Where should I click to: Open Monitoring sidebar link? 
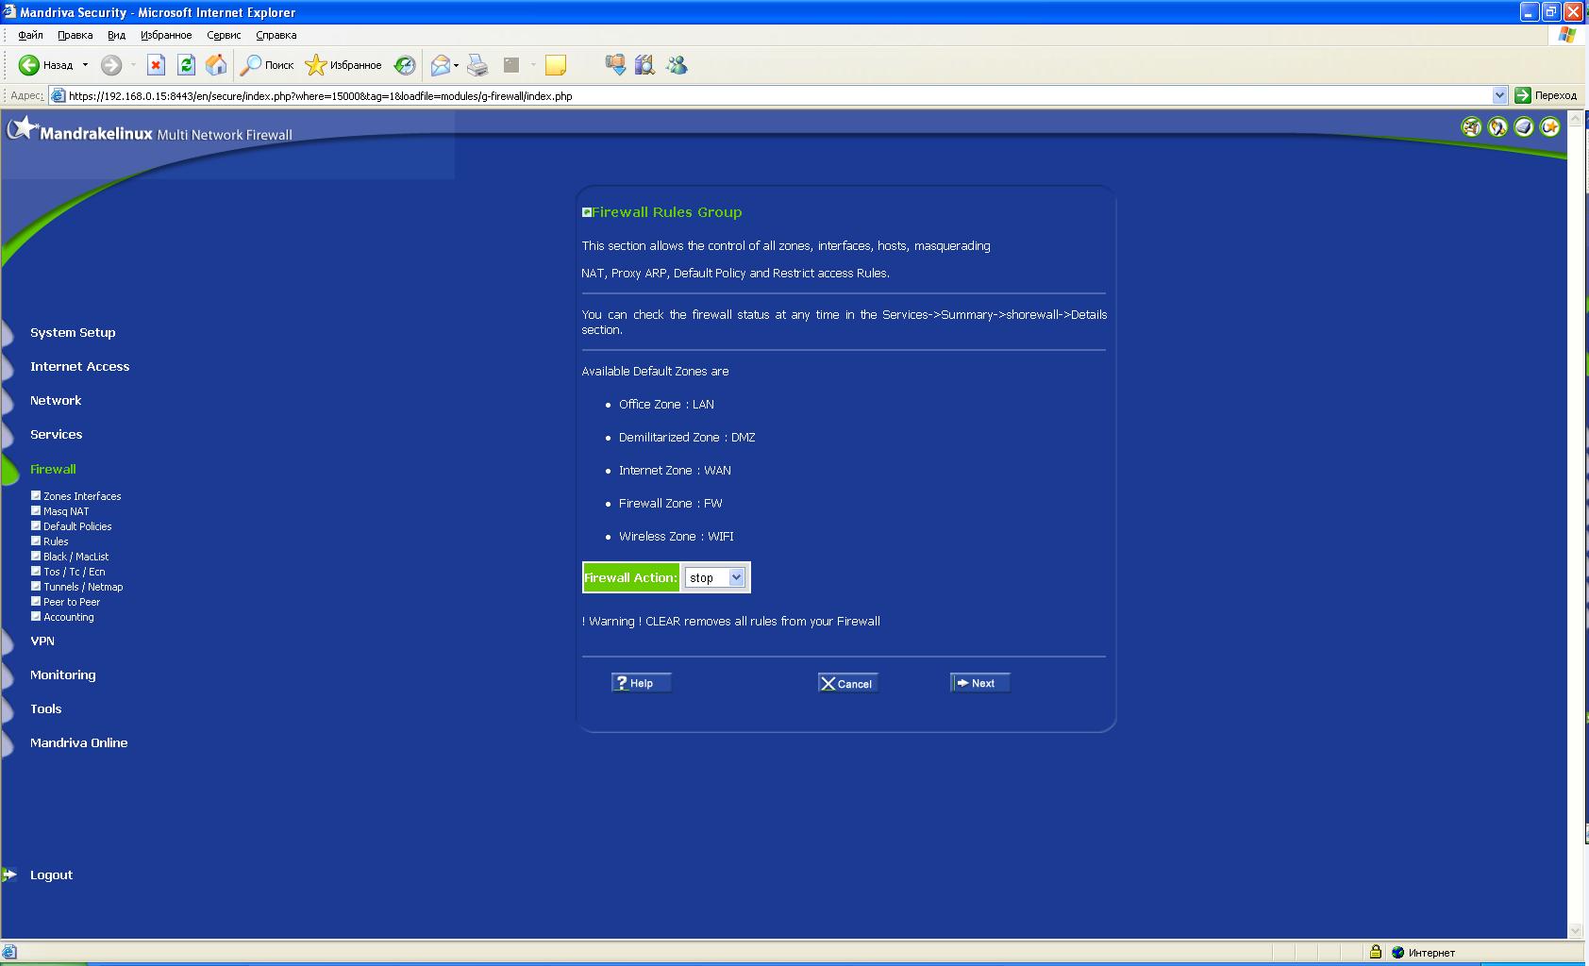pos(62,675)
